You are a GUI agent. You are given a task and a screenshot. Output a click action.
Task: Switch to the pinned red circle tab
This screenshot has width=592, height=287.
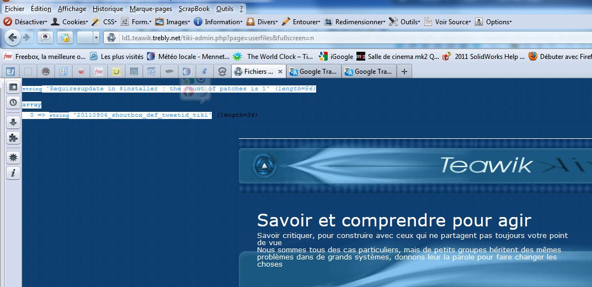click(x=81, y=71)
